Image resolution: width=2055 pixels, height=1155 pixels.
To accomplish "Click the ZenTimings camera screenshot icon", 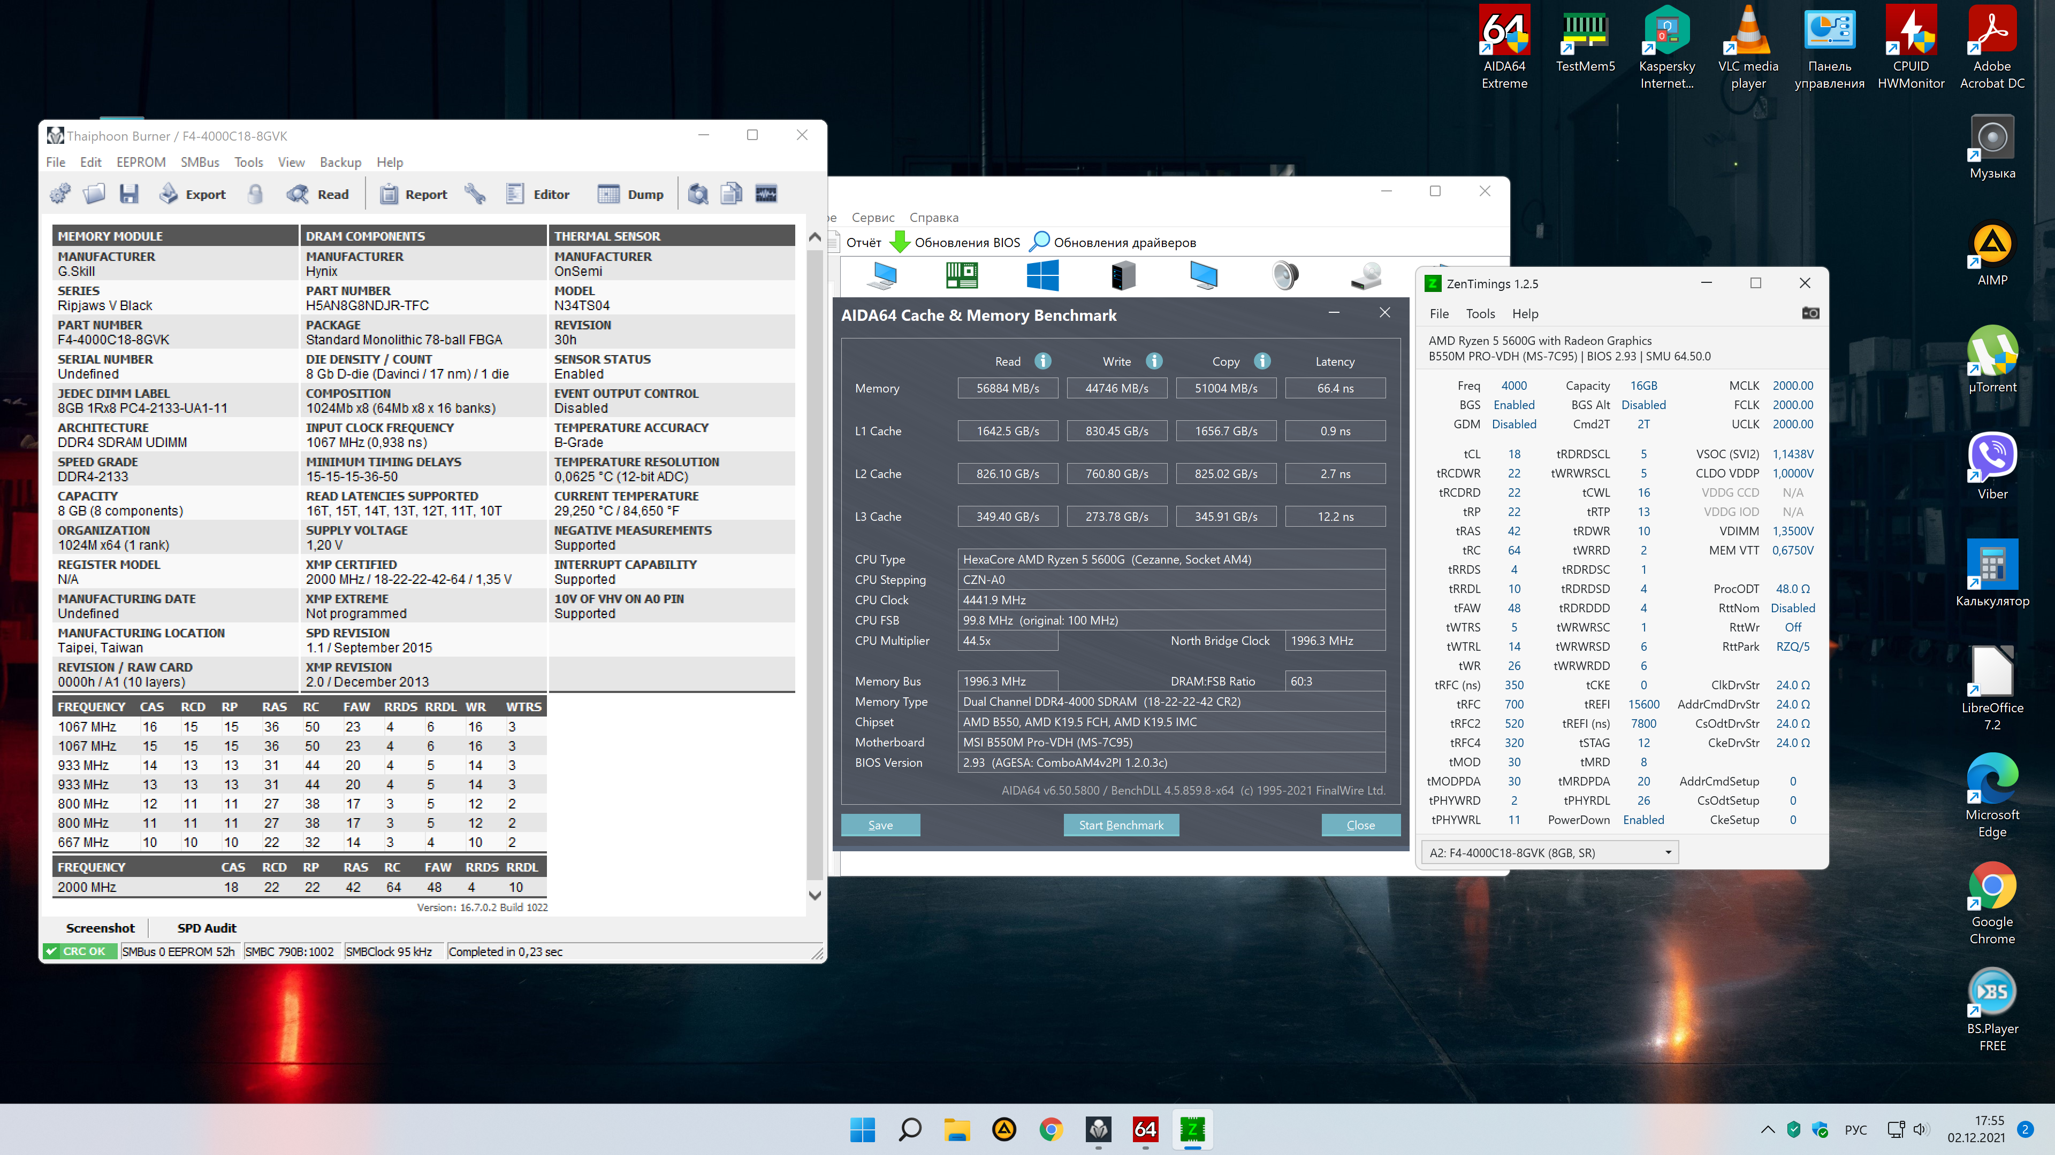I will pos(1810,313).
